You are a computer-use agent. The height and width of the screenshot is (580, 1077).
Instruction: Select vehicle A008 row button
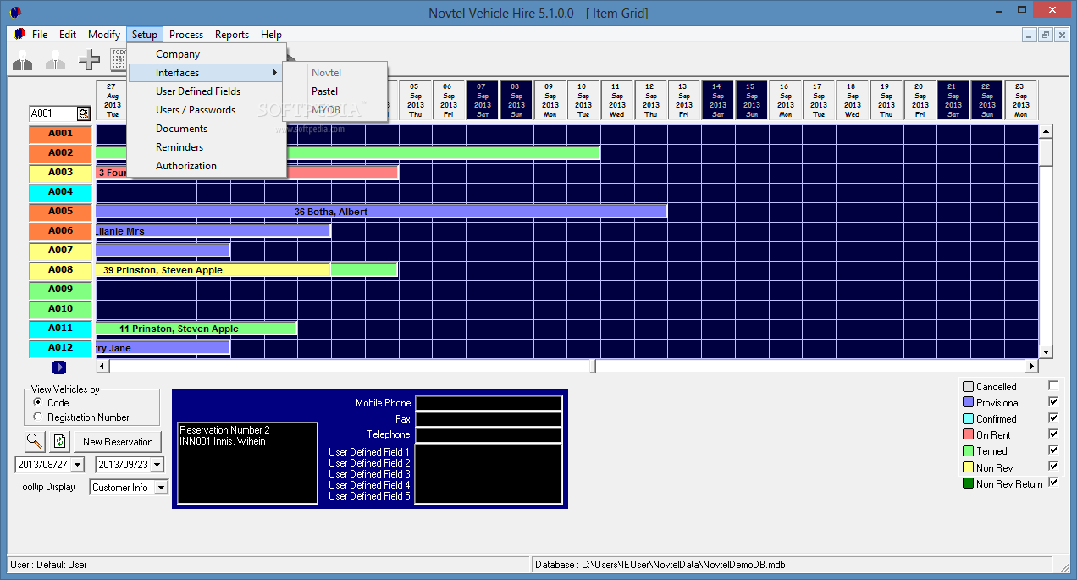(60, 270)
